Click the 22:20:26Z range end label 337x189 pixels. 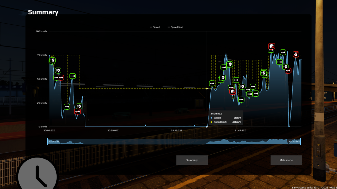pos(294,141)
